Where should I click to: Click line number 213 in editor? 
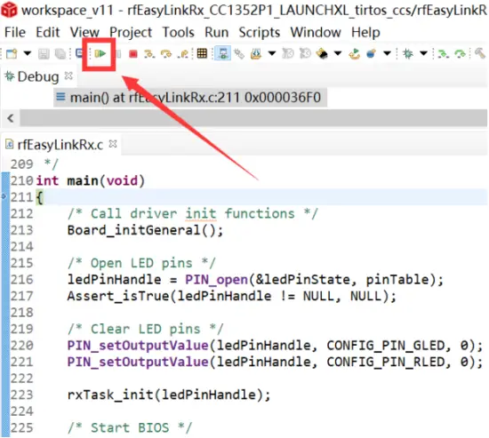pyautogui.click(x=21, y=230)
